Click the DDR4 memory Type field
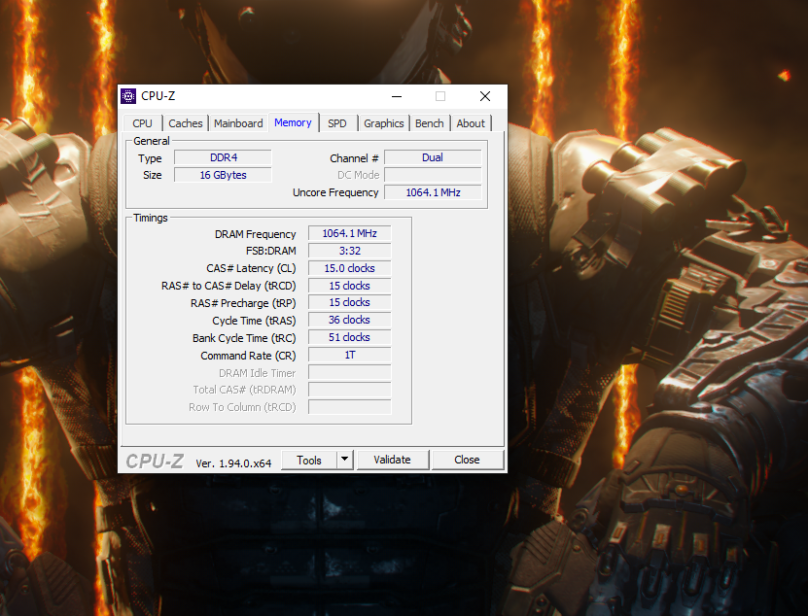The height and width of the screenshot is (616, 808). pyautogui.click(x=222, y=156)
